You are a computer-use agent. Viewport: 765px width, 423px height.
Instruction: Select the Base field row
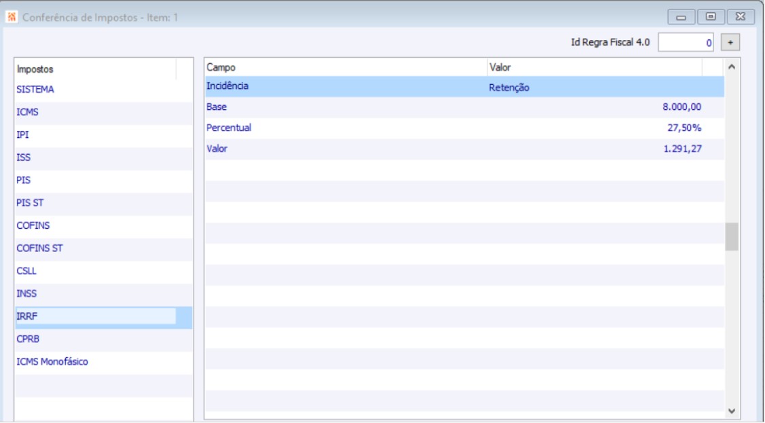(x=464, y=107)
